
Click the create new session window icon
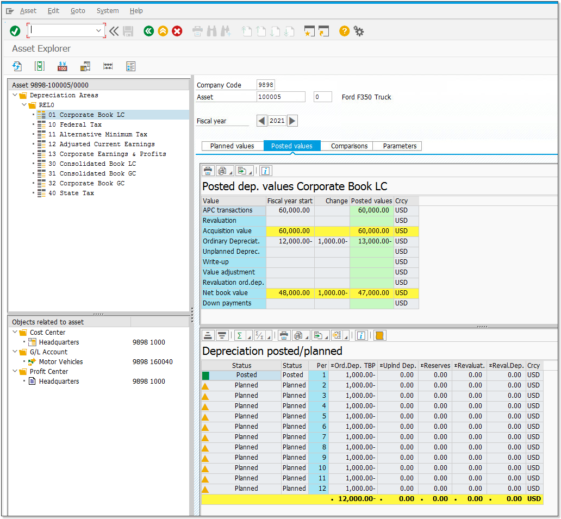pos(309,31)
